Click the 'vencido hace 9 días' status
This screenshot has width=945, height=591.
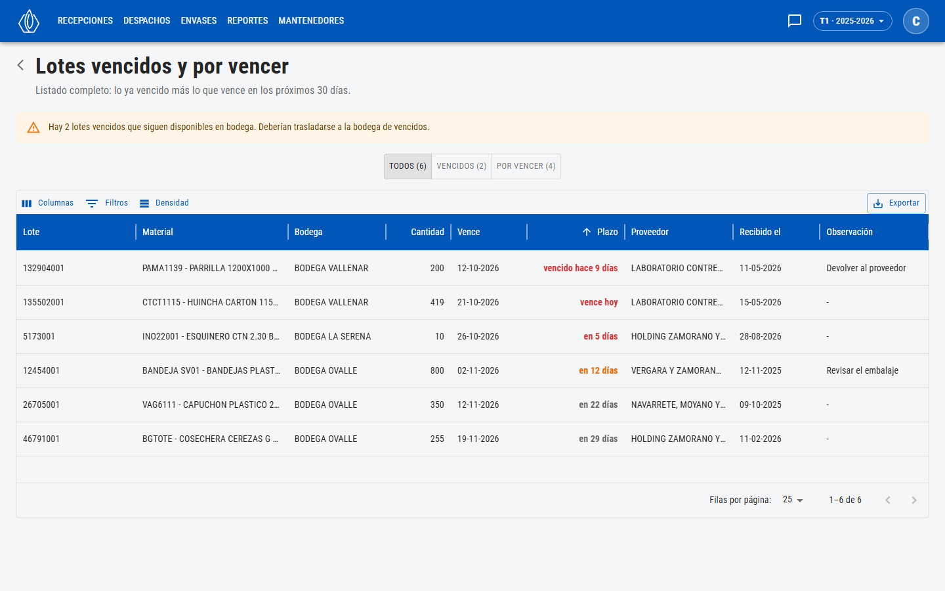581,268
